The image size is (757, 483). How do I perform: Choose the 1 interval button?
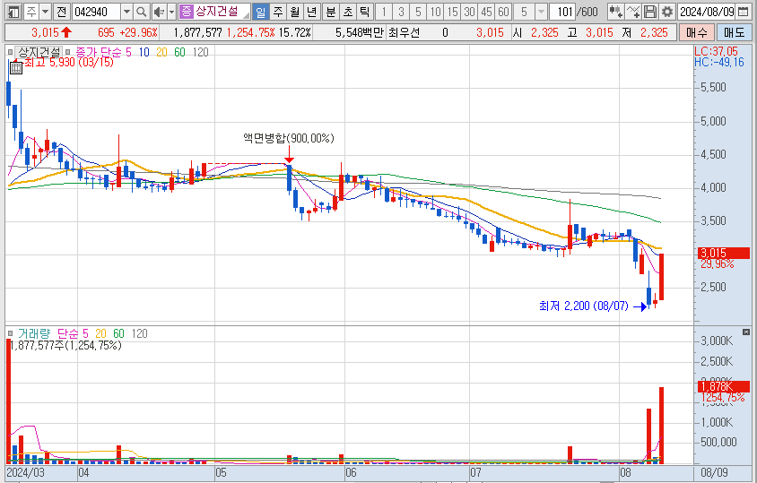tap(384, 12)
